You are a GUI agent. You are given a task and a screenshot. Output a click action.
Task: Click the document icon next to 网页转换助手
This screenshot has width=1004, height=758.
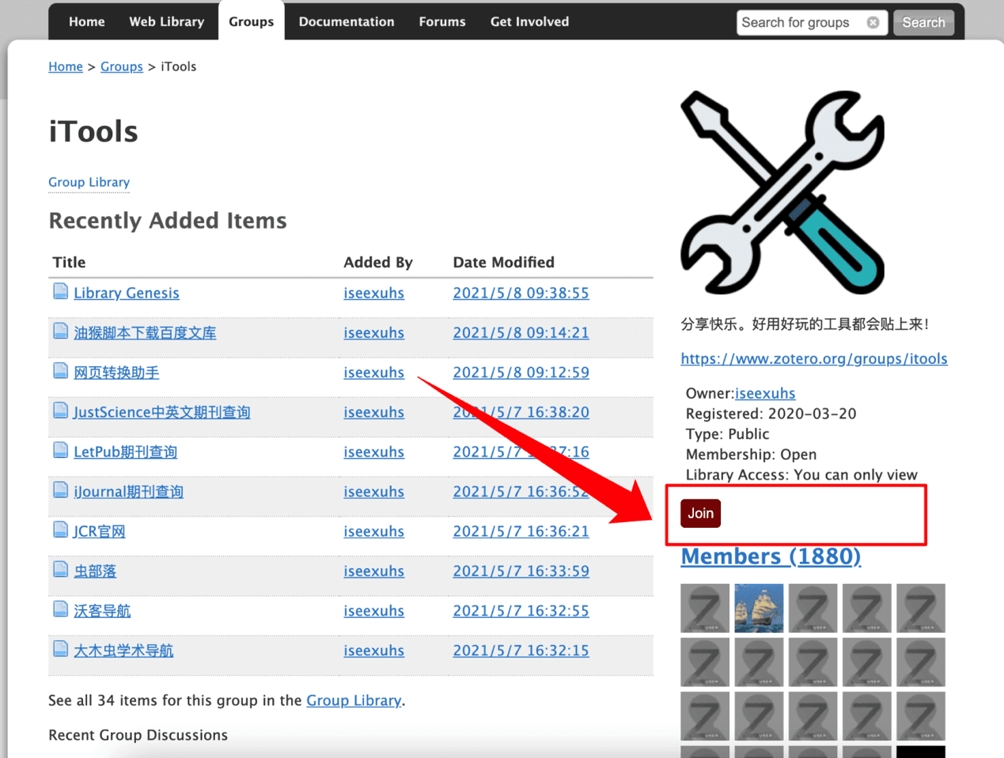coord(60,371)
